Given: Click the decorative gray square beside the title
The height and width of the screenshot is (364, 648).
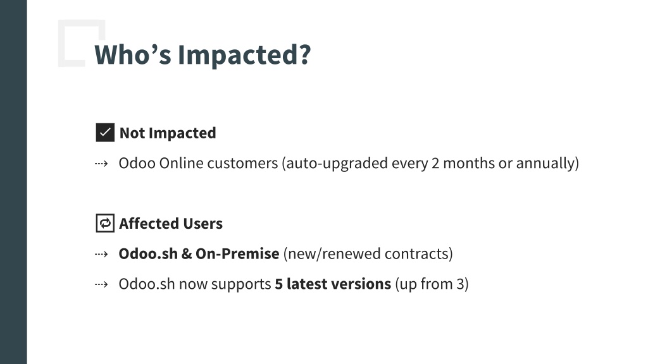Looking at the screenshot, I should point(82,43).
